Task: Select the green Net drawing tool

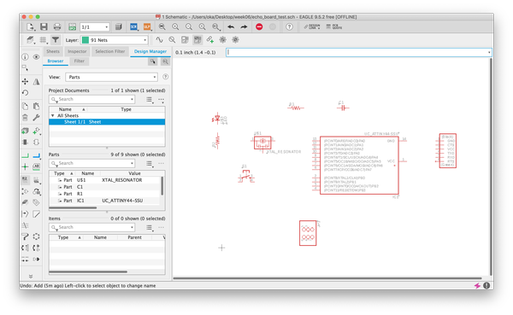Action: (25, 155)
